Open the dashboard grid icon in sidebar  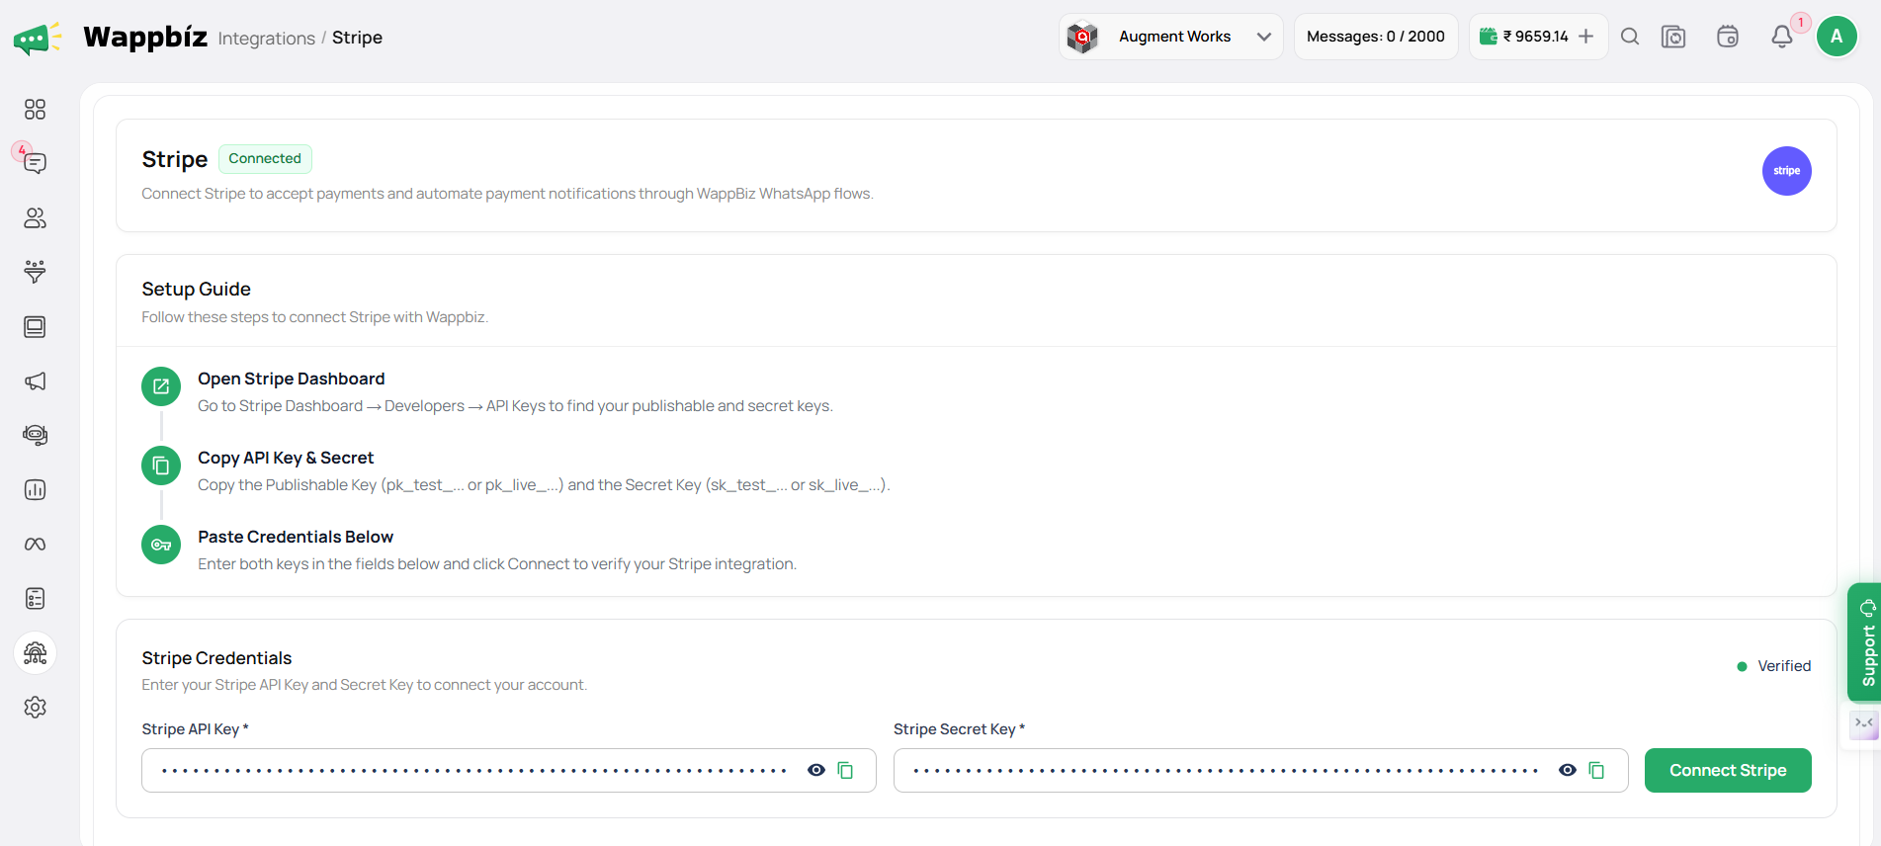tap(36, 109)
